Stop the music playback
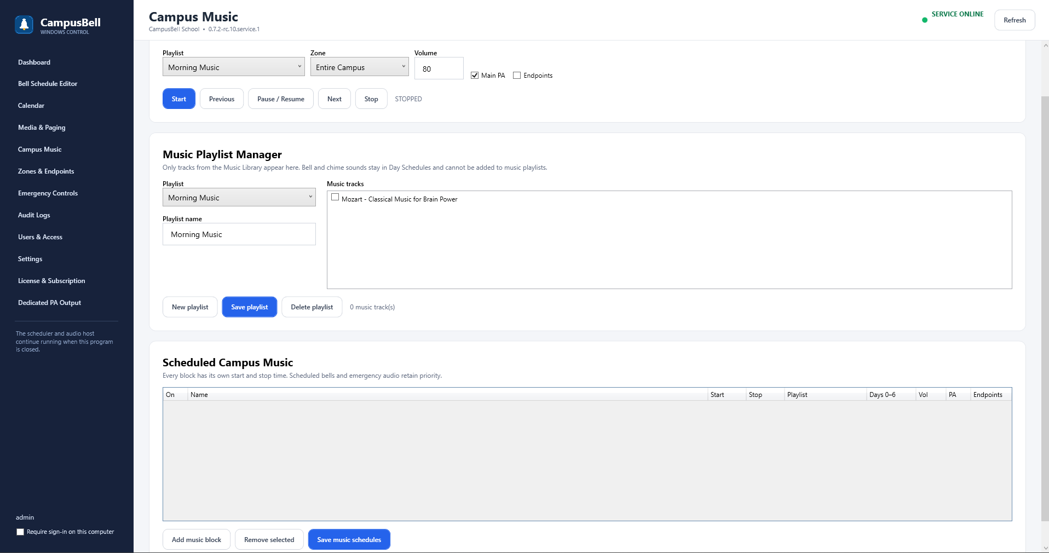Screen dimensions: 1049x553 371,99
